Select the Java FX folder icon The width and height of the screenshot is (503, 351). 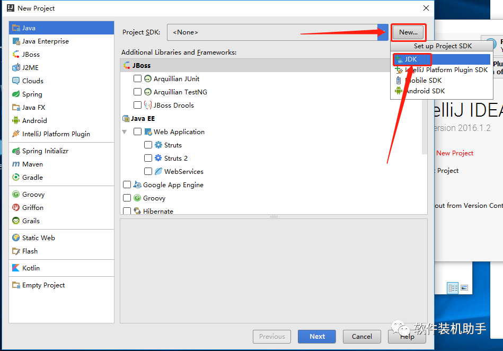[16, 107]
